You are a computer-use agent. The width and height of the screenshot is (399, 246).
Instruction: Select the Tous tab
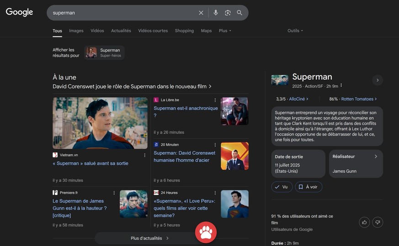57,31
